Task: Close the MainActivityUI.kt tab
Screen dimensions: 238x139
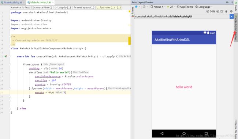Action: coord(53,3)
